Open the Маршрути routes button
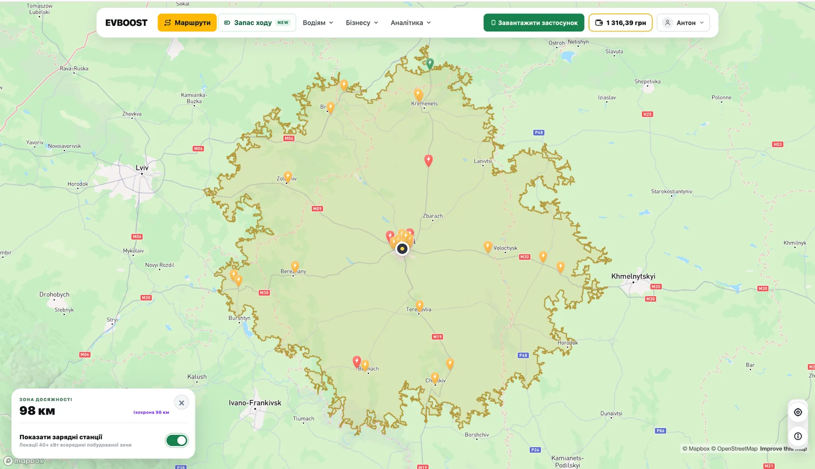 (x=187, y=23)
